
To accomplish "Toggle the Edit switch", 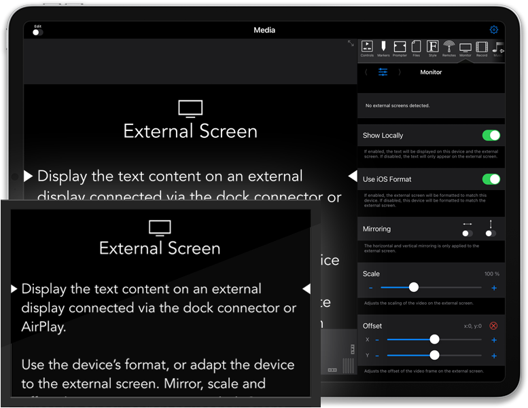I will (38, 33).
